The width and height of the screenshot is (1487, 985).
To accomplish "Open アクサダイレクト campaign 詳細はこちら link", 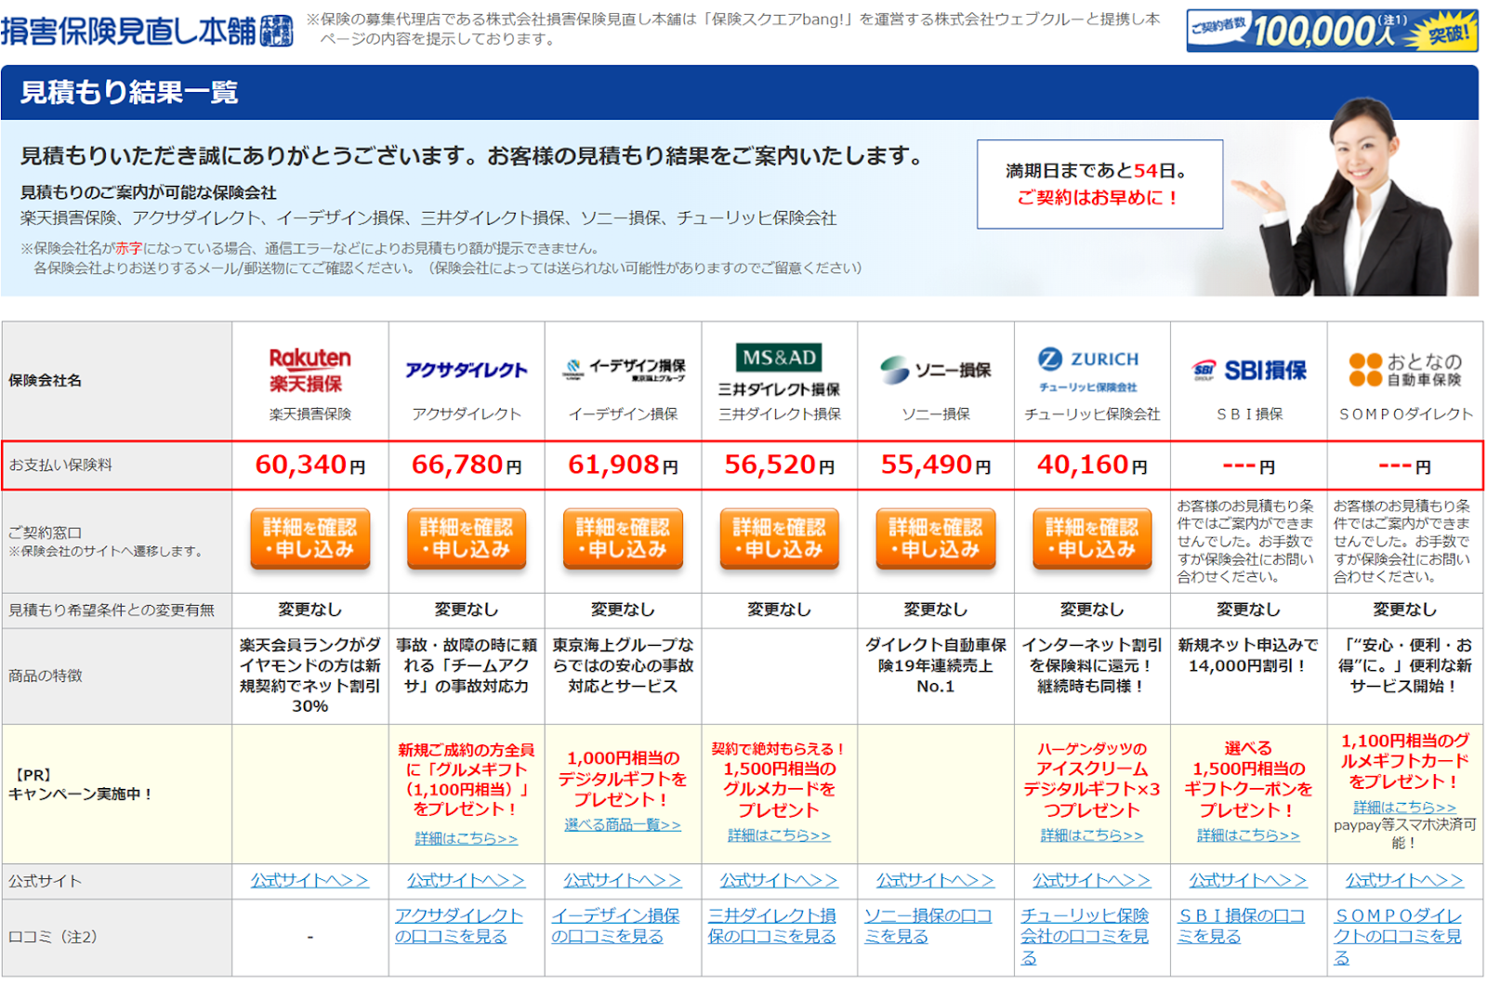I will (x=467, y=838).
